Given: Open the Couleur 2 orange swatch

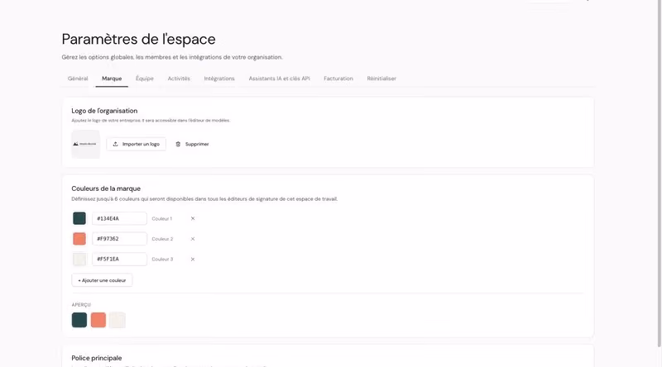Looking at the screenshot, I should (x=79, y=239).
